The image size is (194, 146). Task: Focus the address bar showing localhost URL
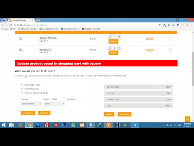point(86,25)
